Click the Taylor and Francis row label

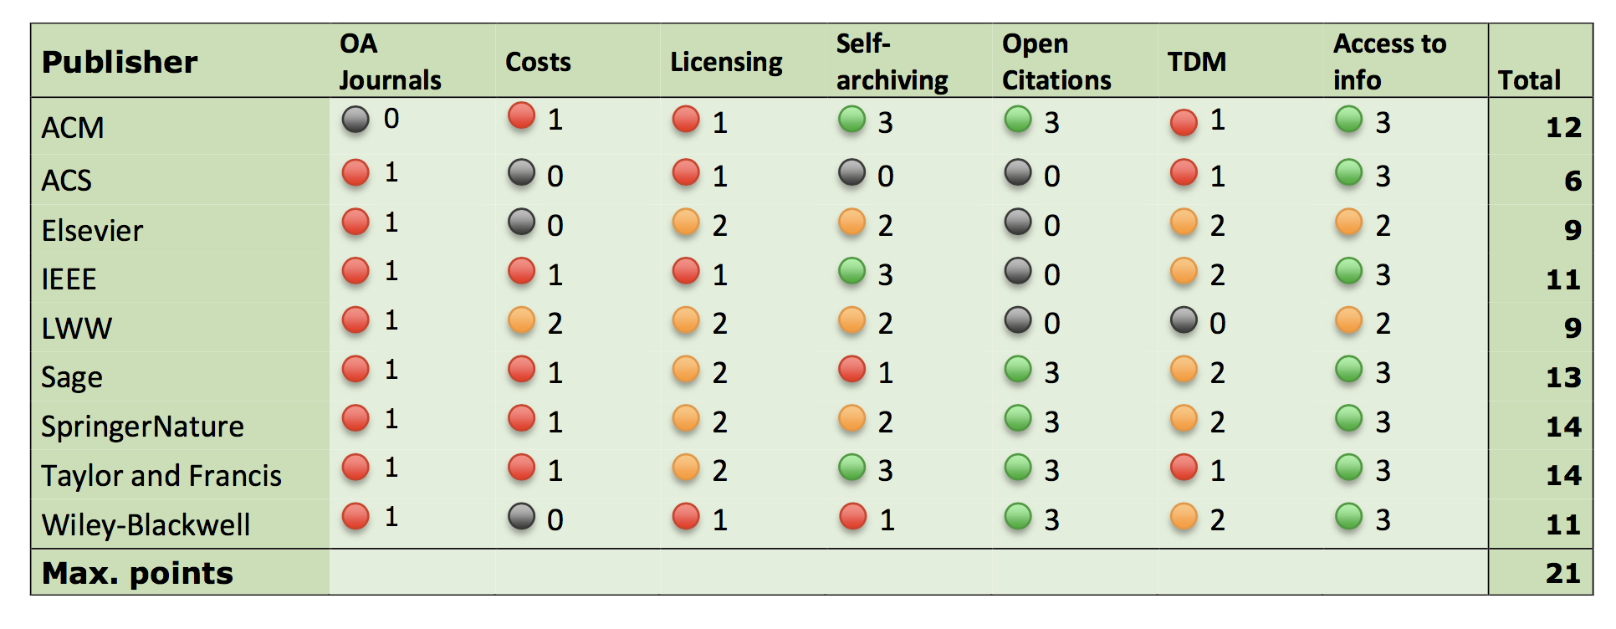[161, 476]
